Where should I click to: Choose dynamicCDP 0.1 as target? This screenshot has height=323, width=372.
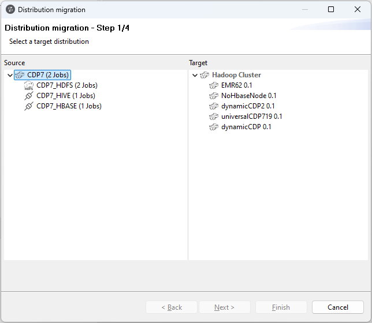point(246,127)
